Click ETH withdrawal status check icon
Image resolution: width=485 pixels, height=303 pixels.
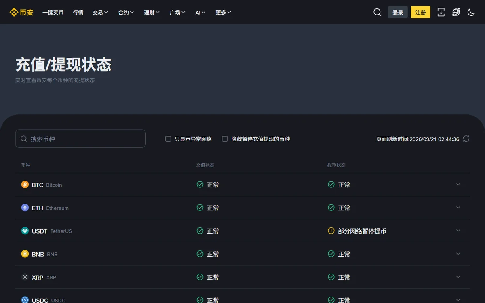(331, 208)
